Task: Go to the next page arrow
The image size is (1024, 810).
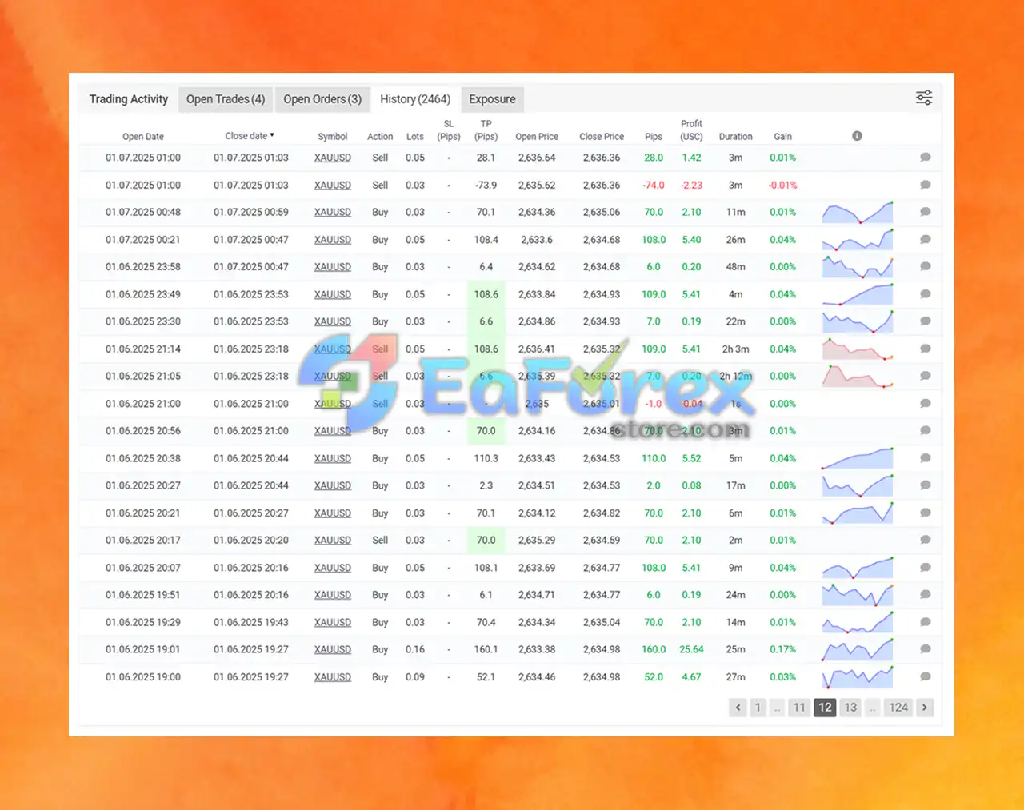Action: (x=925, y=708)
